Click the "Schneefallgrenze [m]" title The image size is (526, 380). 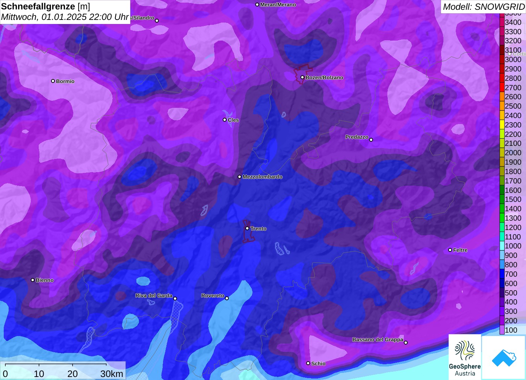click(45, 6)
